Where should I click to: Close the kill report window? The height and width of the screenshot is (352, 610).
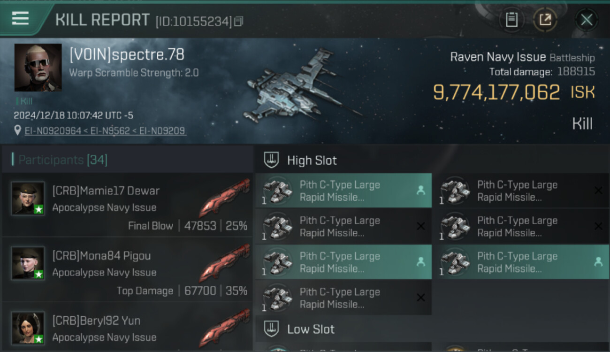click(x=587, y=20)
